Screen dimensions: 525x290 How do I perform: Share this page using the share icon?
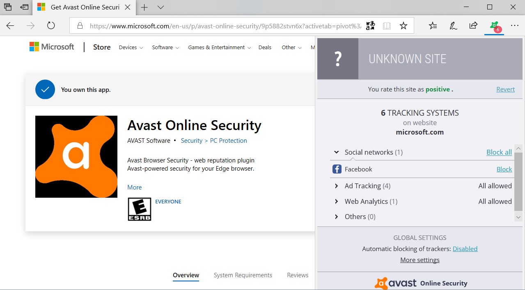pos(473,25)
